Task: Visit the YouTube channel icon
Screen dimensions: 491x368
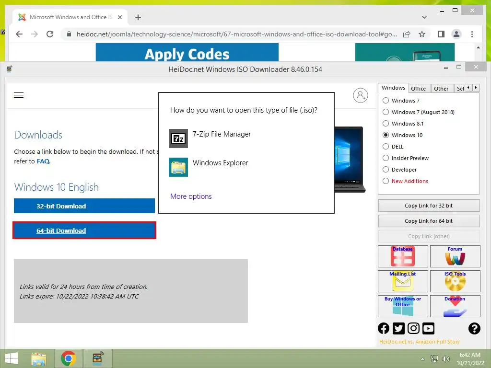Action: pyautogui.click(x=428, y=328)
